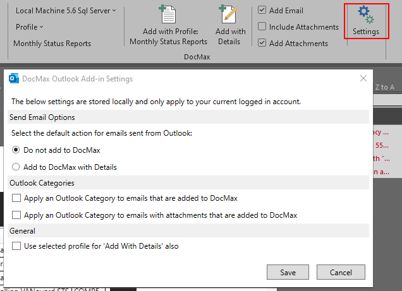Click the Settings gears icon

[x=366, y=15]
